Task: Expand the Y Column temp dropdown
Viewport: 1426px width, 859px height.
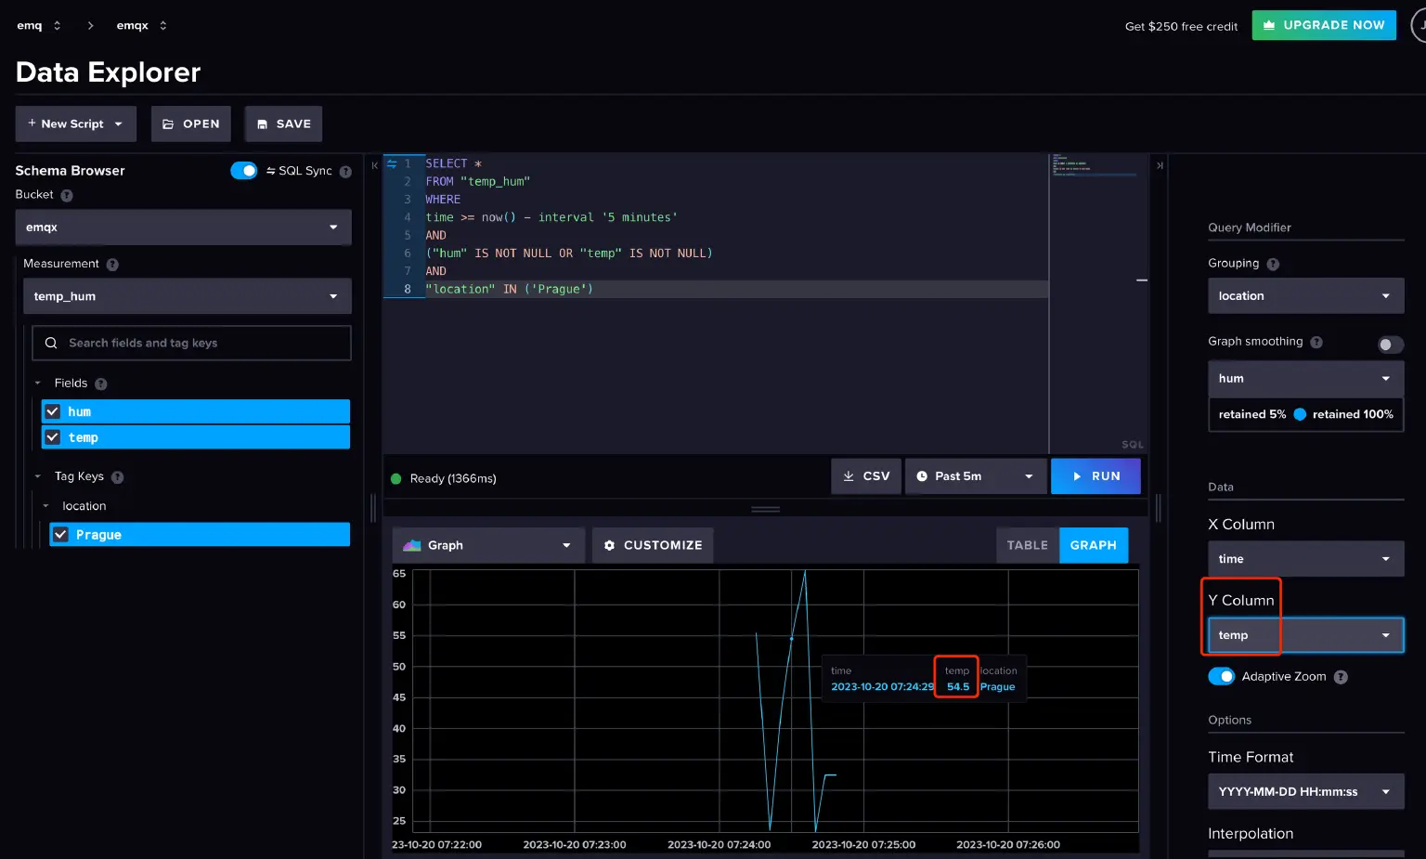Action: (1305, 635)
